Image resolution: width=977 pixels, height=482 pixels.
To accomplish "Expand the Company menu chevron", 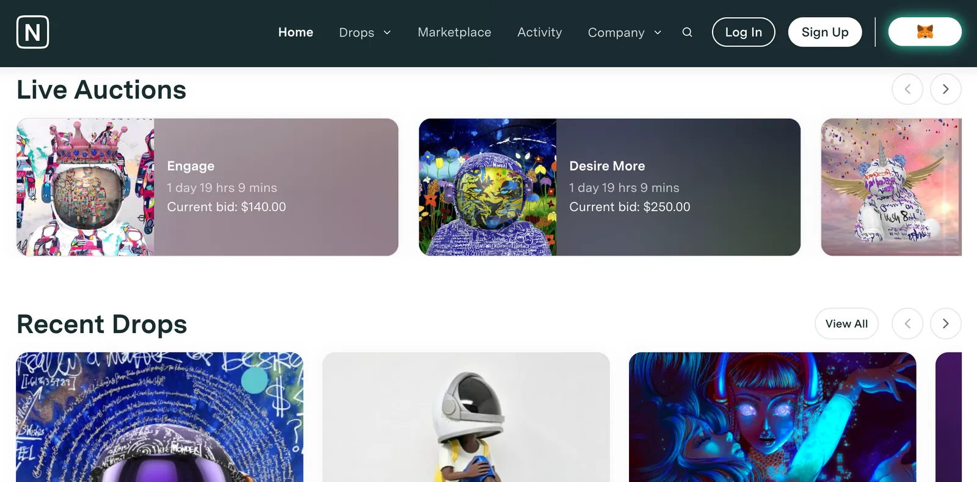I will pos(658,32).
